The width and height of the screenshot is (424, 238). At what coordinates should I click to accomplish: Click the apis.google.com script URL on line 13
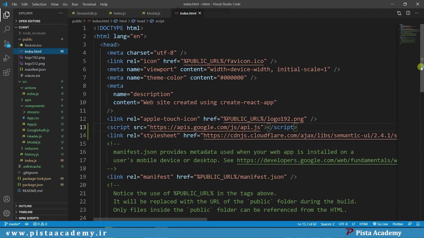205,127
